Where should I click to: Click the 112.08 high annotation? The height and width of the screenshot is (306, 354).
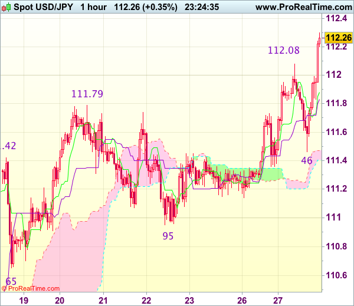coord(284,50)
